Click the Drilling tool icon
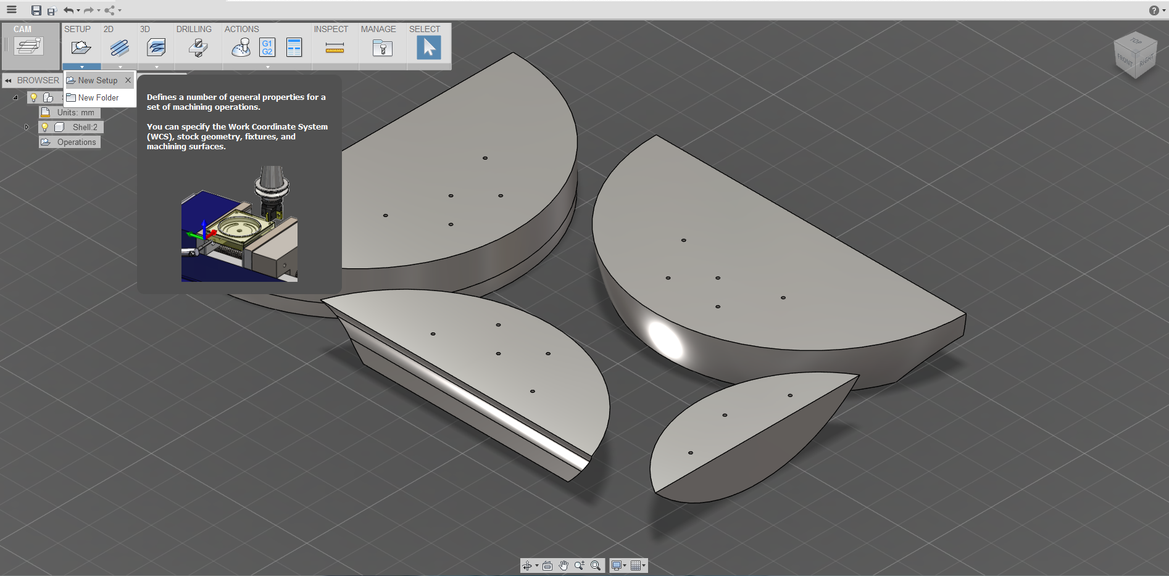Screen dimensions: 1169x576 (x=198, y=47)
